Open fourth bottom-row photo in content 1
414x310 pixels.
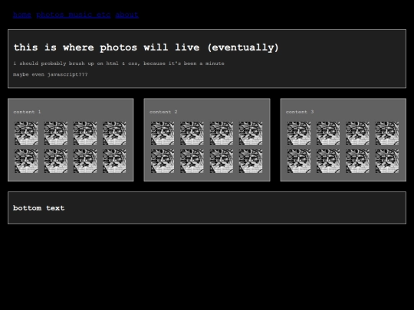(114, 161)
